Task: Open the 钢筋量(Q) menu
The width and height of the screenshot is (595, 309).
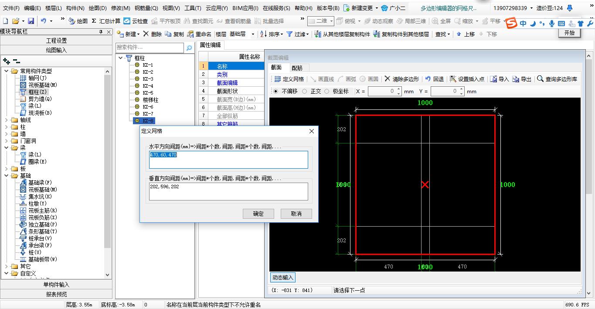Action: pos(146,8)
